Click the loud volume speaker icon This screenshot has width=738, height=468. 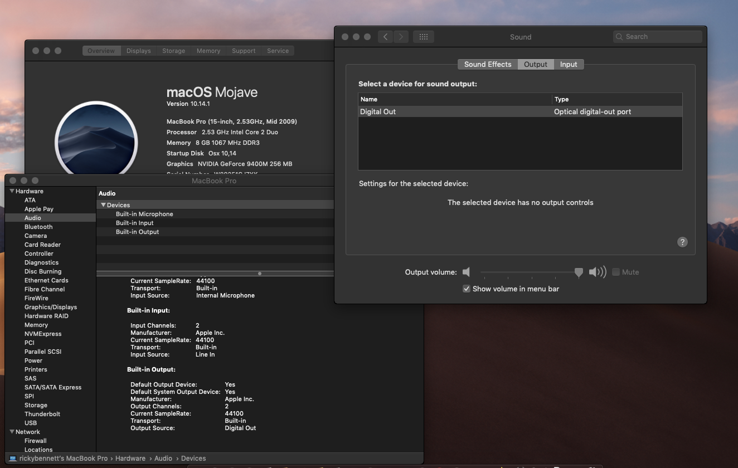click(x=598, y=272)
